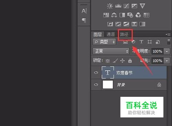This screenshot has height=126, width=172.
Task: Click the fill 100% value field
Action: click(x=158, y=61)
